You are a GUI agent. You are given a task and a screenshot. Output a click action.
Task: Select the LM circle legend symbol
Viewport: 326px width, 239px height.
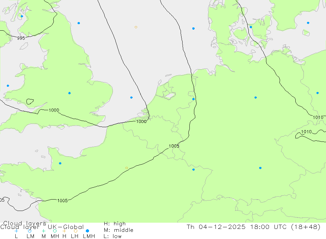pos(30,231)
